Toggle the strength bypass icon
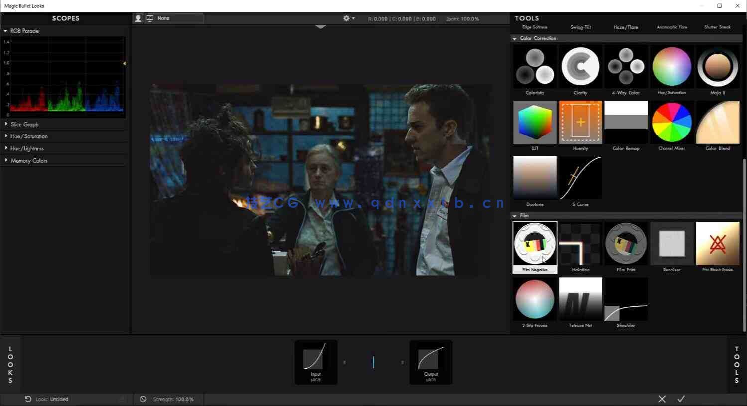 [143, 399]
